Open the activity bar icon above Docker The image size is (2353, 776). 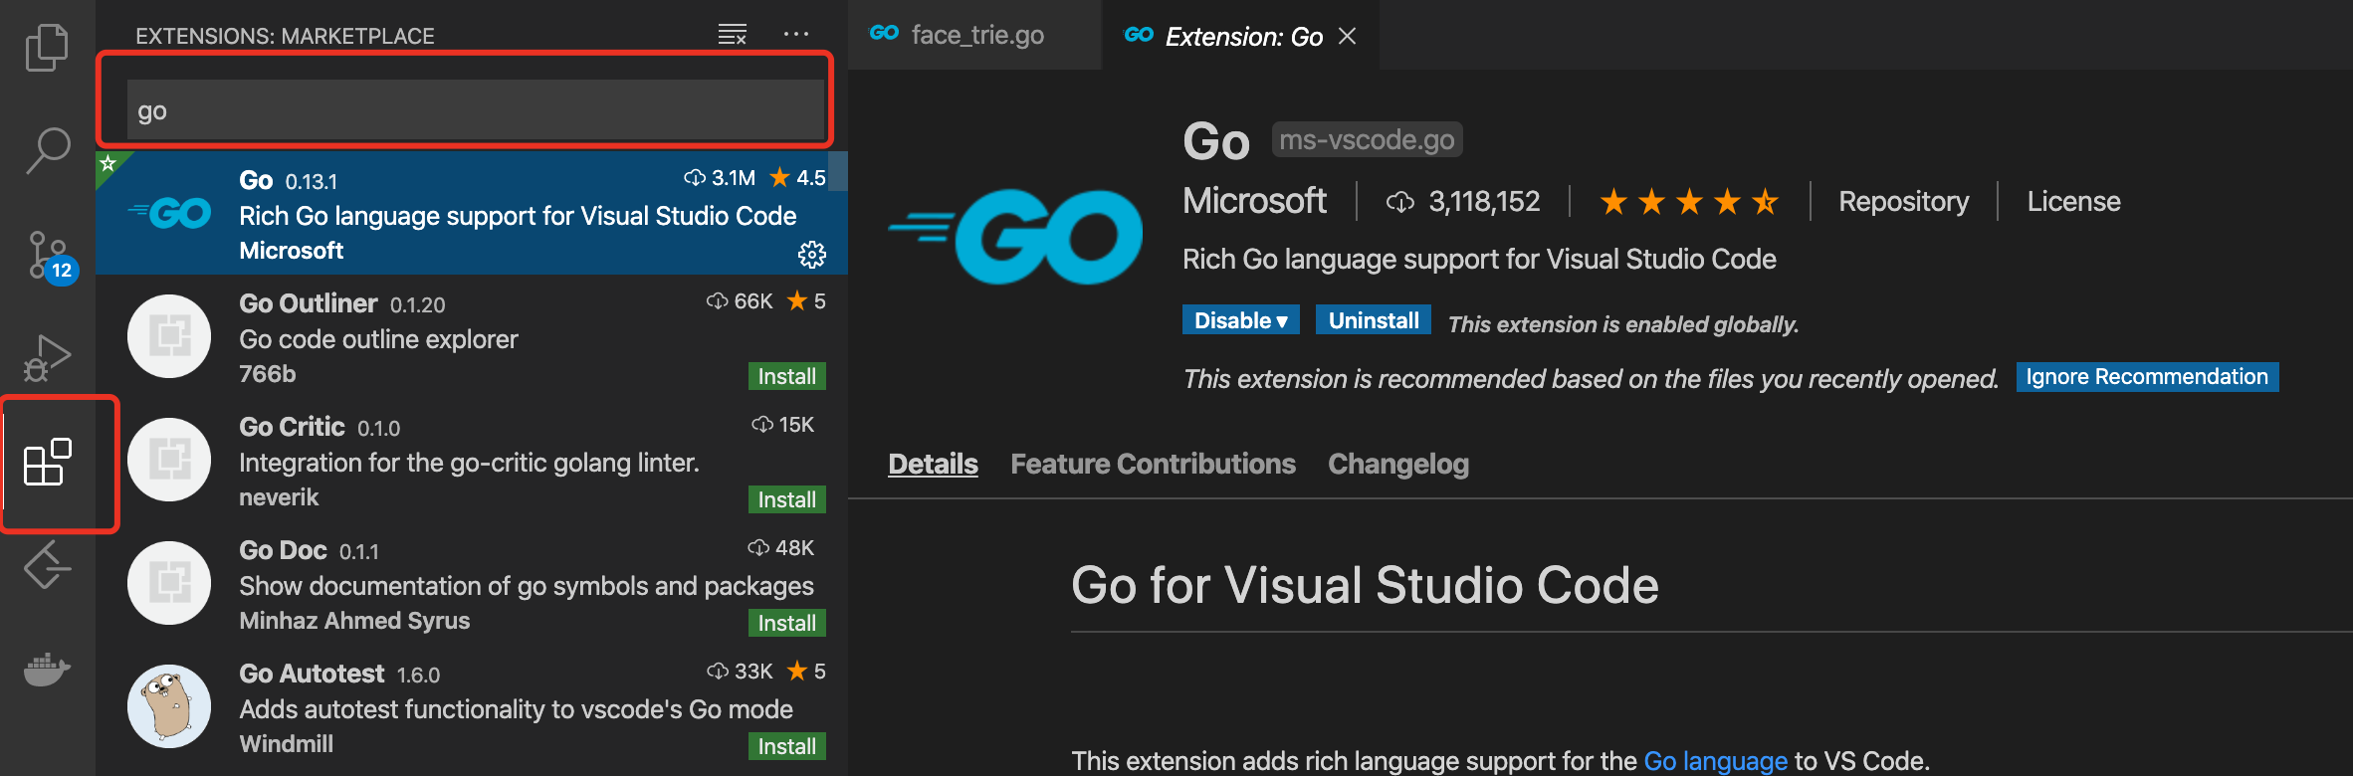(x=47, y=566)
